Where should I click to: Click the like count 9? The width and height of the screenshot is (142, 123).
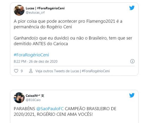pos(22,71)
